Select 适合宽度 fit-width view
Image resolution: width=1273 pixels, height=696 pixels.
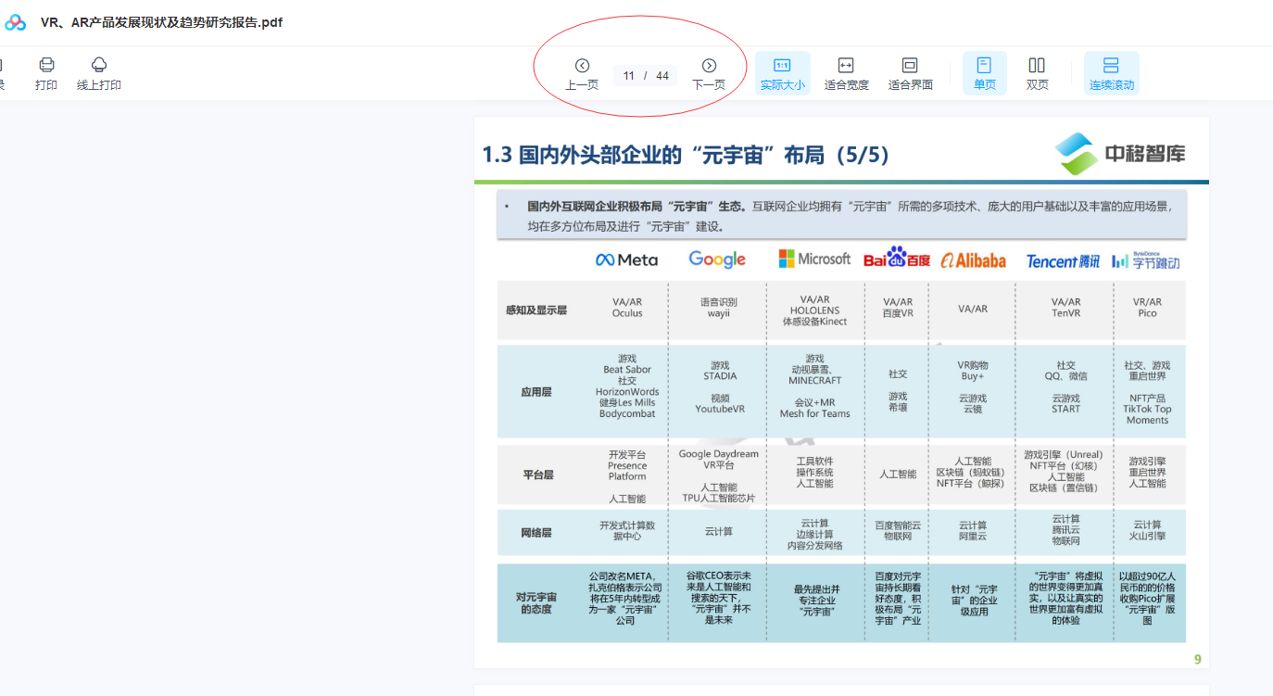coord(846,73)
